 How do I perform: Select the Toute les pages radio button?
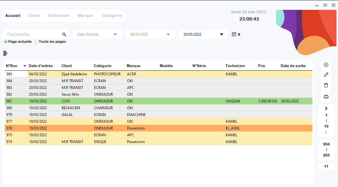[36, 42]
